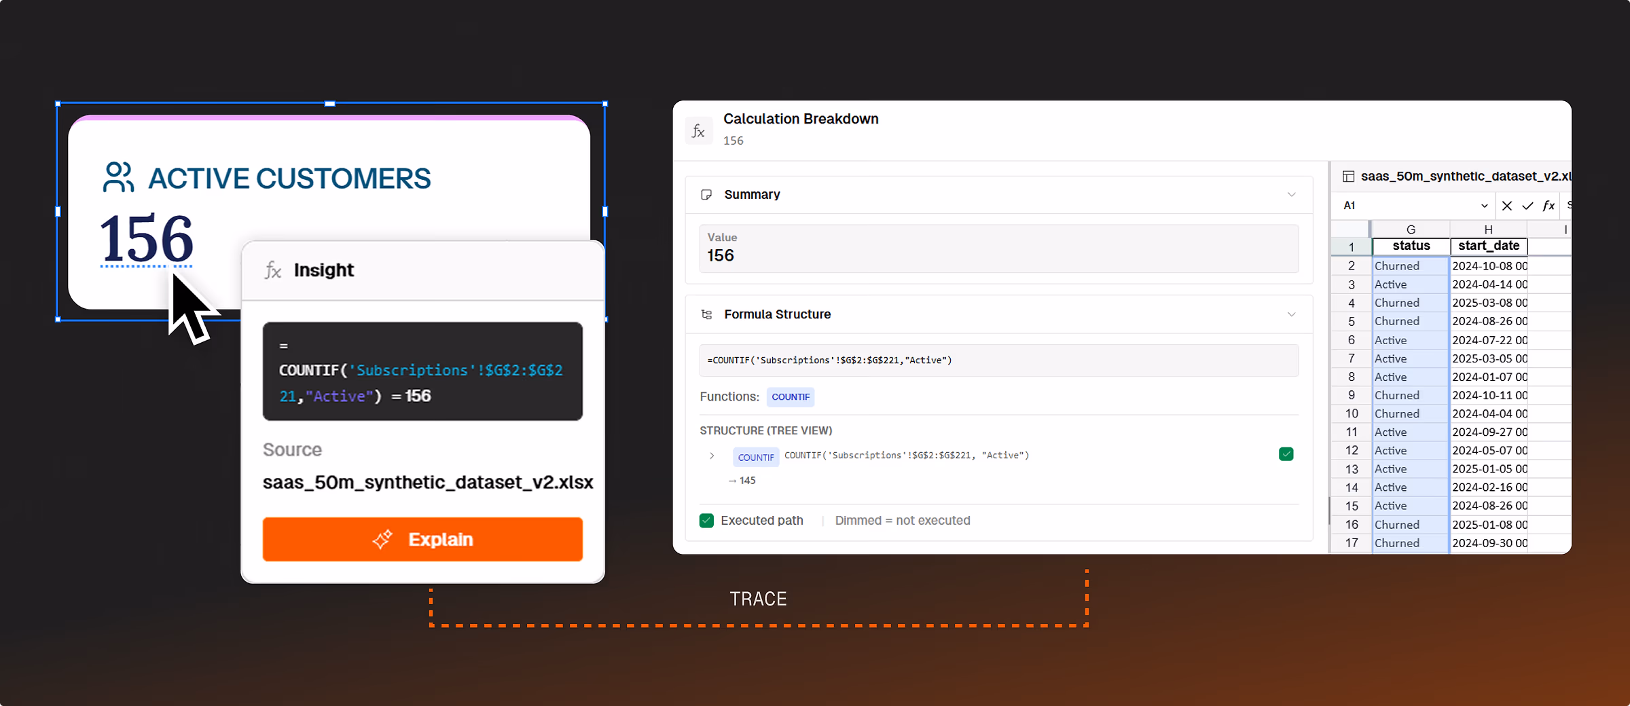Select column G header
The image size is (1630, 706).
[x=1411, y=229]
